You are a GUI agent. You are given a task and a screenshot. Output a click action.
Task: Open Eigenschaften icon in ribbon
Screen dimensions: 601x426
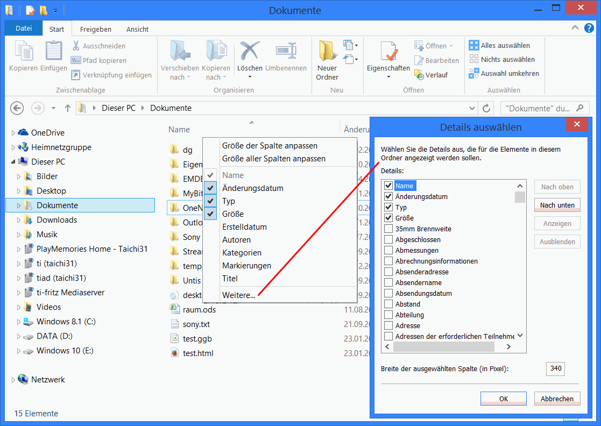[x=388, y=52]
